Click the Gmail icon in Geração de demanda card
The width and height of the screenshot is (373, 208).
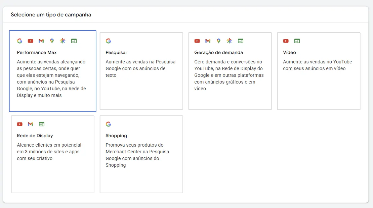(x=208, y=41)
